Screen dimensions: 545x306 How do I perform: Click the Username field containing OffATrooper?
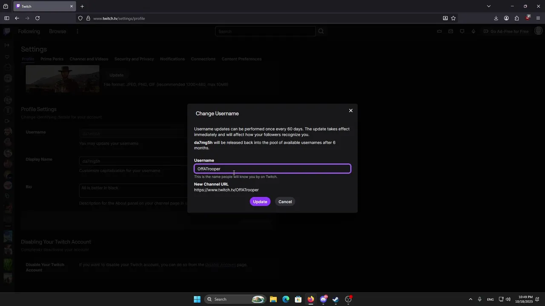[272, 169]
